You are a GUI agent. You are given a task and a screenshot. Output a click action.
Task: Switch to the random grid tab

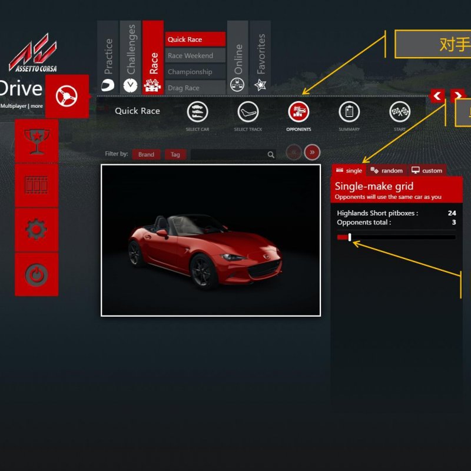coord(387,171)
